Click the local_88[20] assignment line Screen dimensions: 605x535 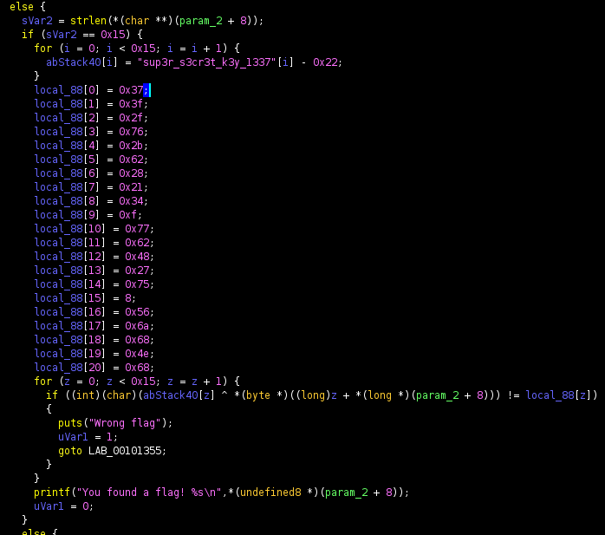94,367
